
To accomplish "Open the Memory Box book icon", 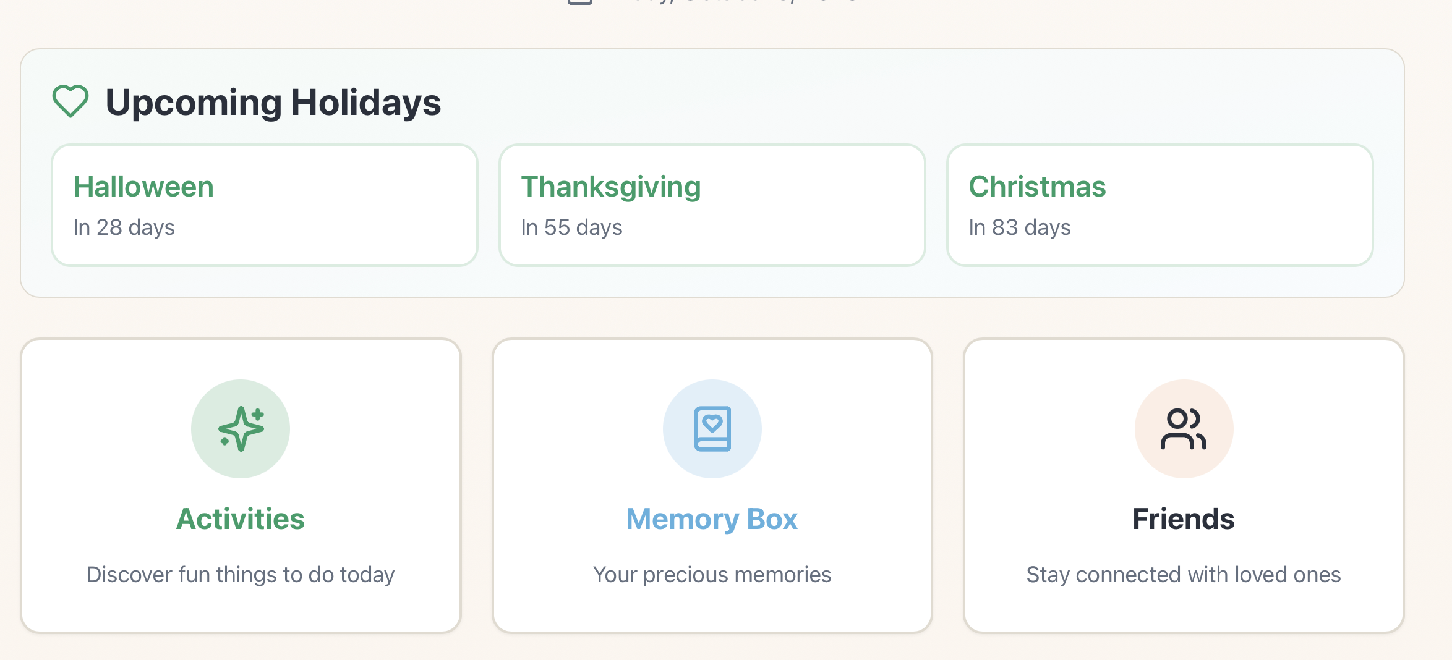I will (712, 428).
